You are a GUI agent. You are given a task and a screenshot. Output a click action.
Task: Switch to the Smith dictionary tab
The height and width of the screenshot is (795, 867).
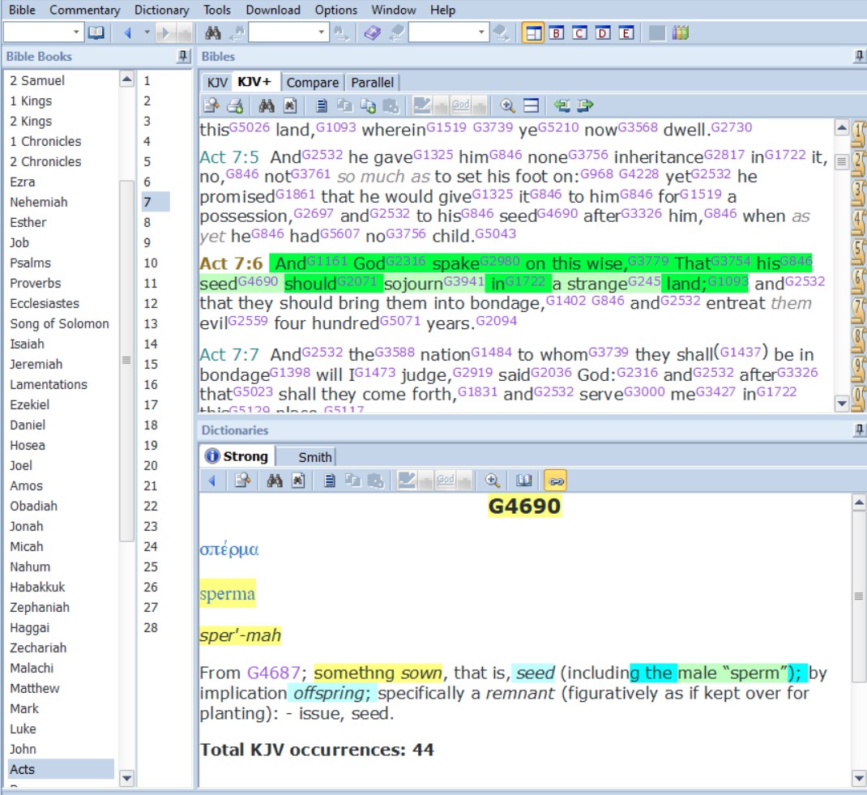[314, 457]
